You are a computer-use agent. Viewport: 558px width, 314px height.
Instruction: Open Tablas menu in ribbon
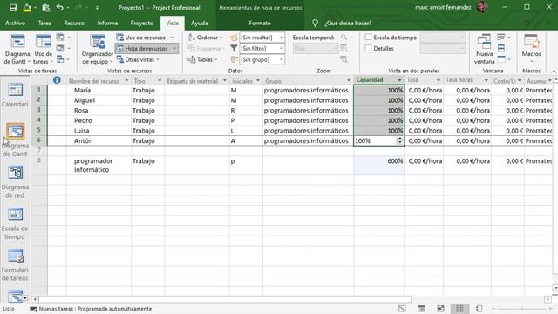(x=203, y=59)
